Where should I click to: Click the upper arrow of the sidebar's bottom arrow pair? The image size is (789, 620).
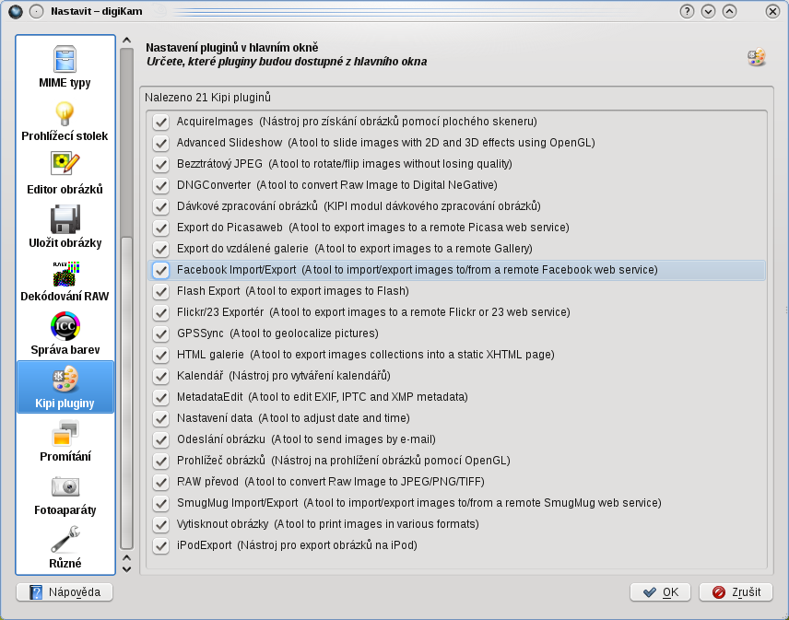[127, 557]
